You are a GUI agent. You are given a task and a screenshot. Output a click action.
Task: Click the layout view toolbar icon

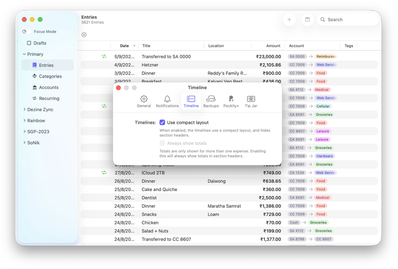(307, 19)
